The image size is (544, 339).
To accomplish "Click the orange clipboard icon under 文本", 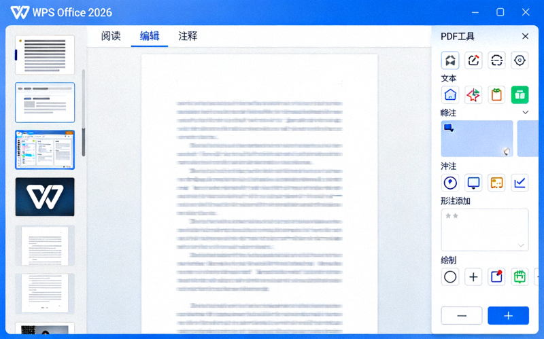I will tap(496, 94).
